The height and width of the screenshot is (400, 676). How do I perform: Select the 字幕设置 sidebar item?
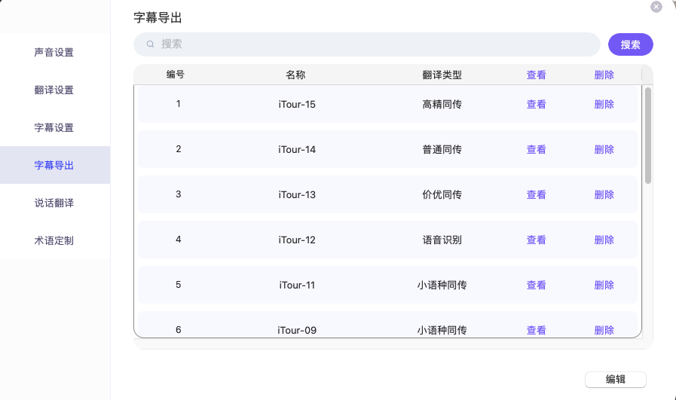click(54, 128)
